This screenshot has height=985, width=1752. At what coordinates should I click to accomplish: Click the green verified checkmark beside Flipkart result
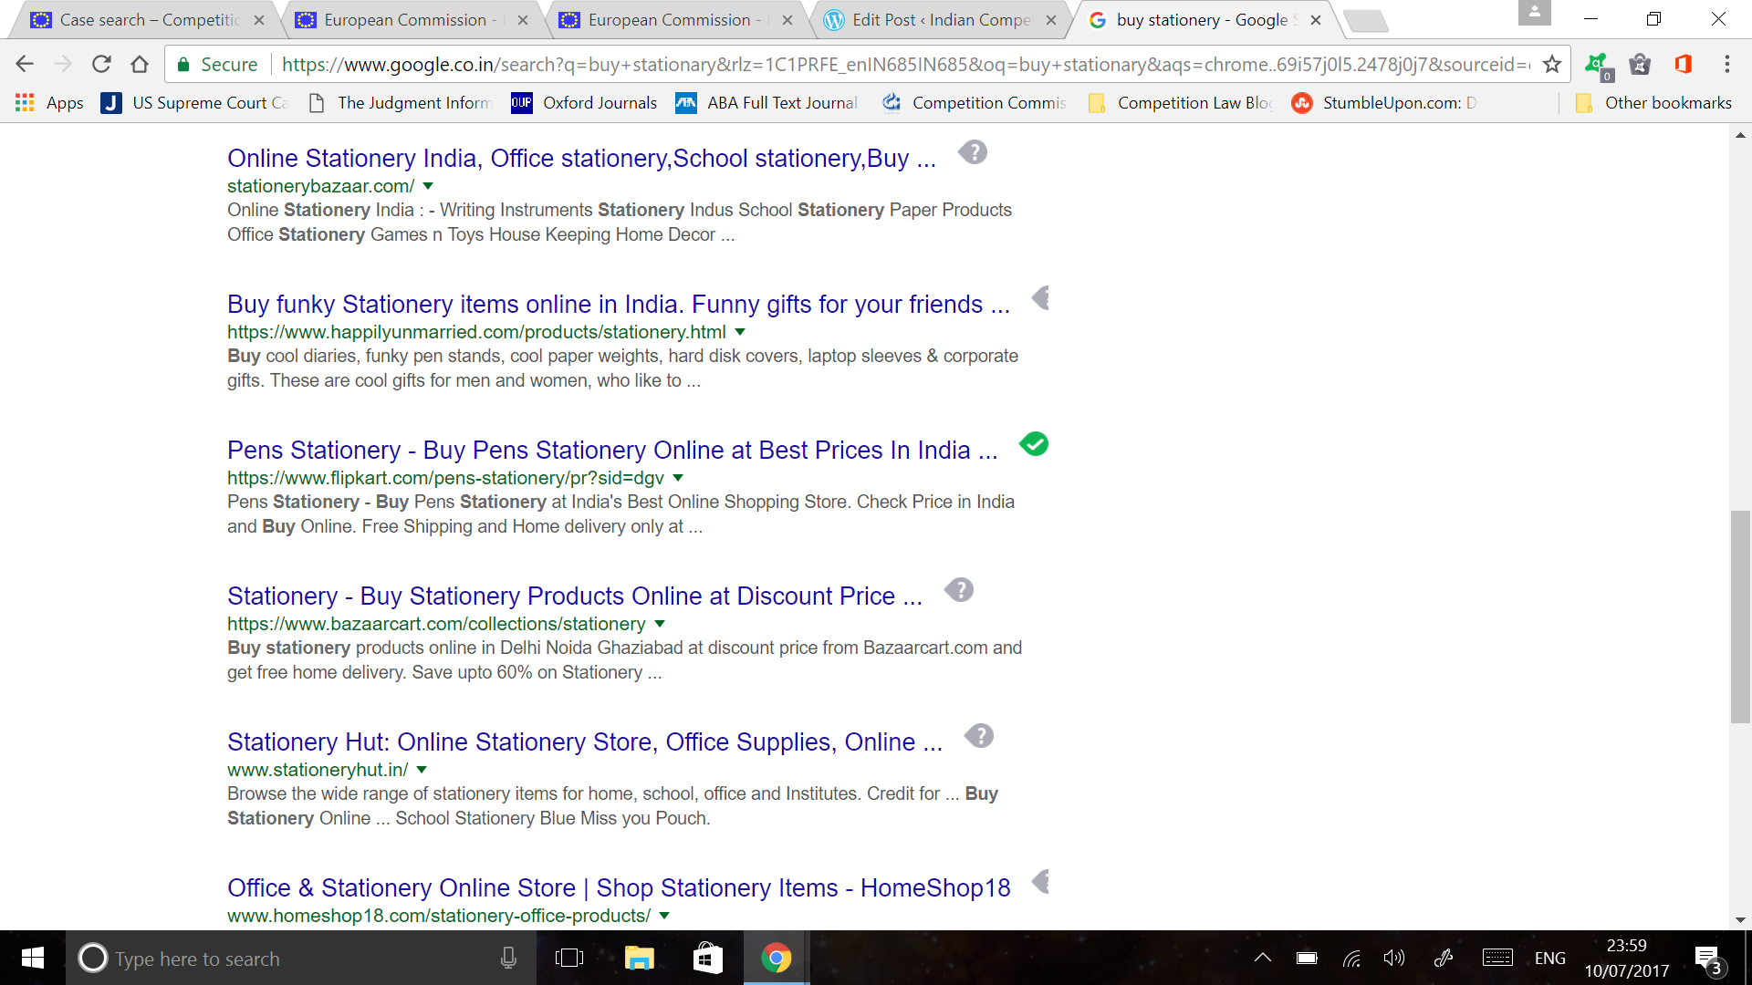1034,444
